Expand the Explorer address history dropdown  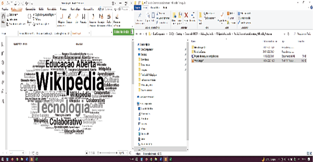coord(284,34)
